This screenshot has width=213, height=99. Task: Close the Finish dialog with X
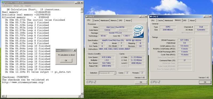[75, 50]
